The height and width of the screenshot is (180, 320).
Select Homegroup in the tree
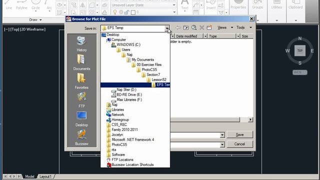tap(117, 119)
